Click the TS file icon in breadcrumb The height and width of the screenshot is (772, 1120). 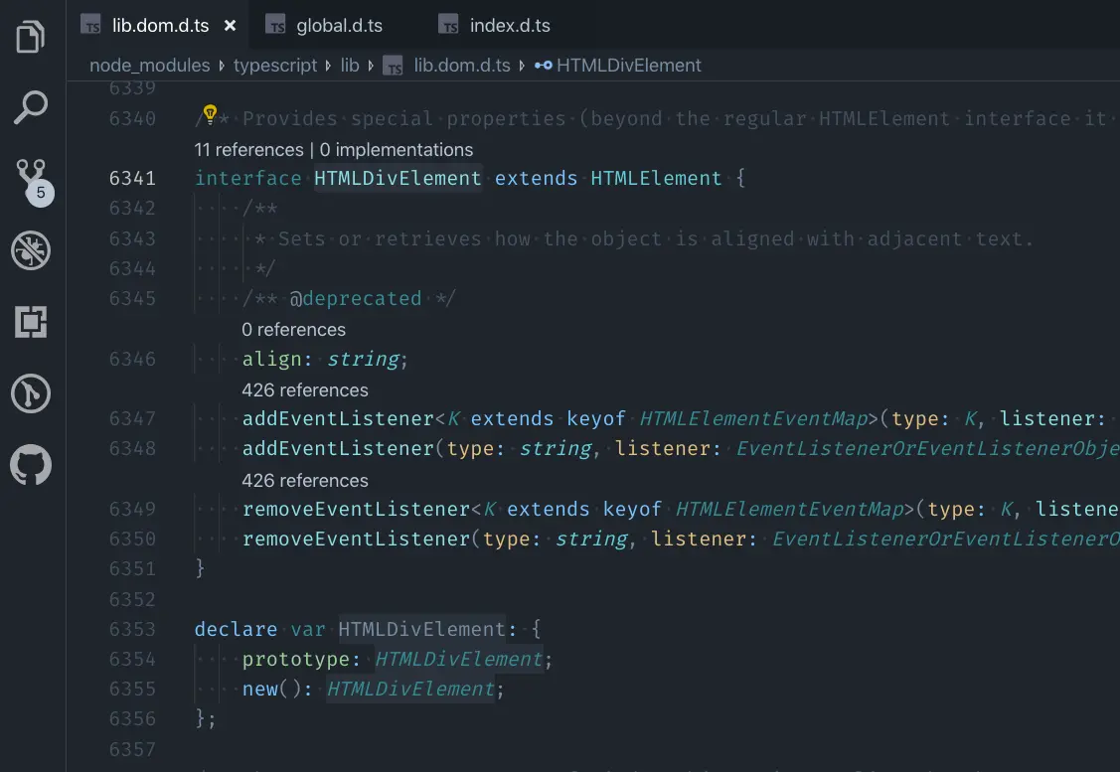(x=393, y=66)
